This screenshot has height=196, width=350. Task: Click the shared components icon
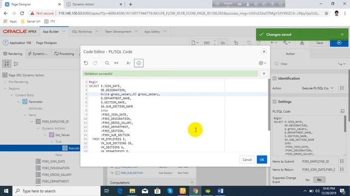(x=302, y=42)
